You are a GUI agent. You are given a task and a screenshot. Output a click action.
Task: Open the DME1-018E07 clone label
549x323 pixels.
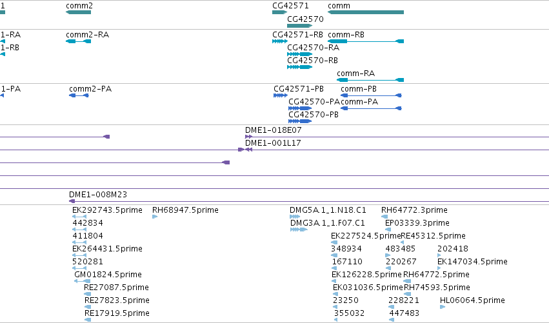point(273,130)
